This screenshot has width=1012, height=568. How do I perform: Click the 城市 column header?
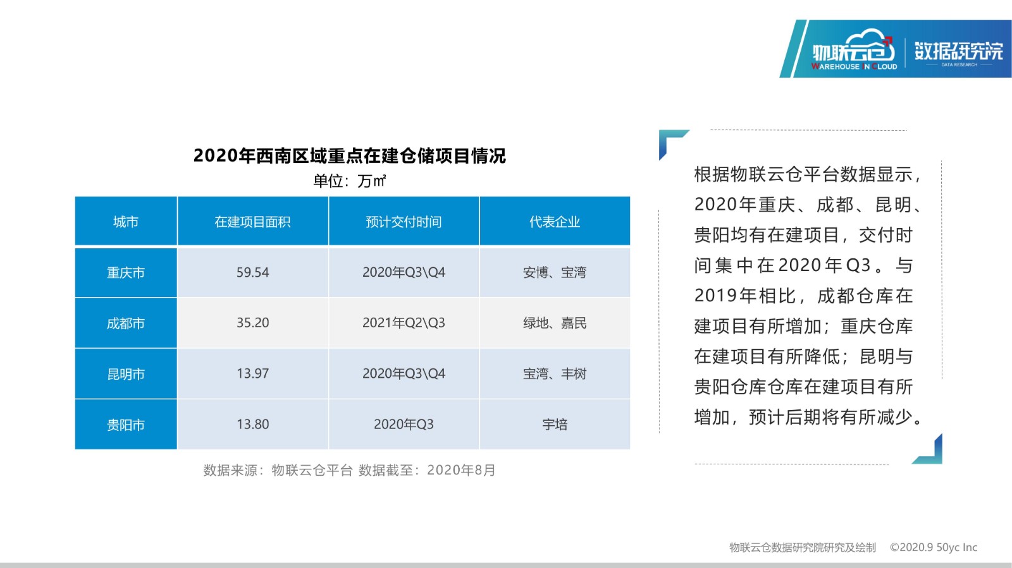point(126,222)
